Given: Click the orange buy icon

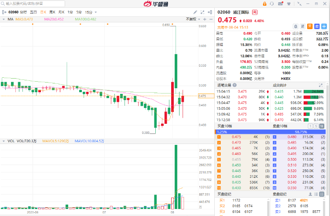Looking at the screenshot, I should click(310, 26).
